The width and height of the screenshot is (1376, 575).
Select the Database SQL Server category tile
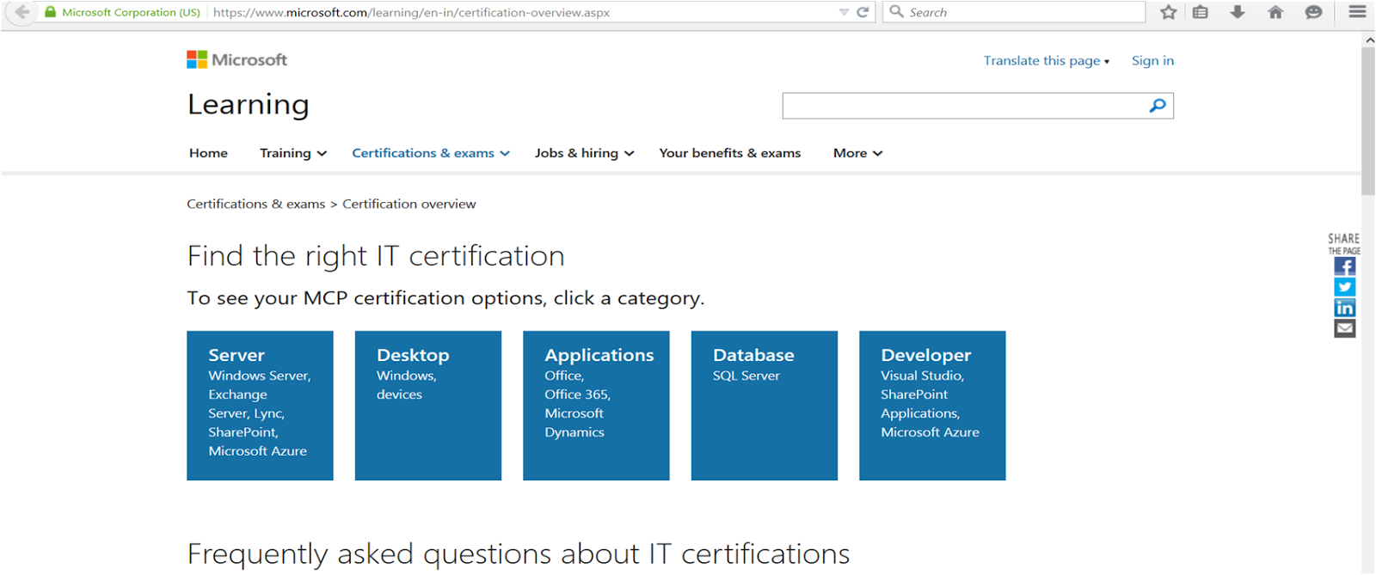[x=764, y=405]
